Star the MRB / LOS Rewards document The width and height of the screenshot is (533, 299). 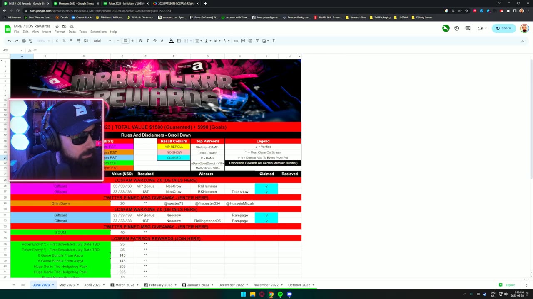[57, 26]
